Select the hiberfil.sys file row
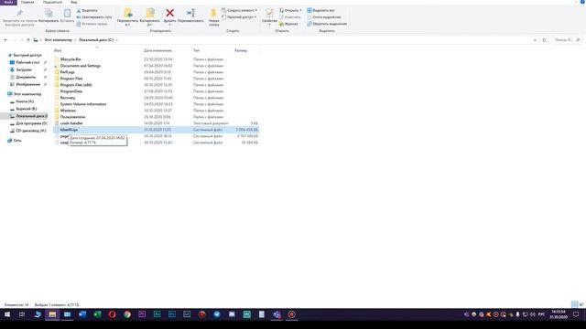This screenshot has width=586, height=329. pos(157,130)
